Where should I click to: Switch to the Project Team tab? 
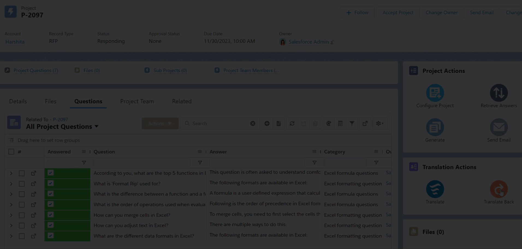137,101
